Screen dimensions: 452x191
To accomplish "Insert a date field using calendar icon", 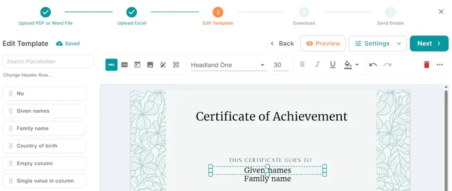I will 137,65.
